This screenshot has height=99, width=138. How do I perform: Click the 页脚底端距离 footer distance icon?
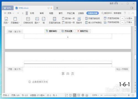coord(105,22)
